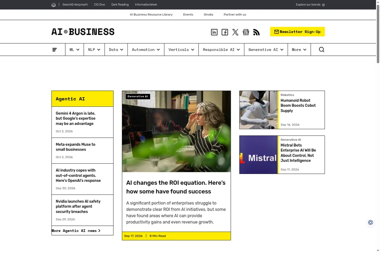380x253 pixels.
Task: Expand the Automation dropdown
Action: point(146,50)
